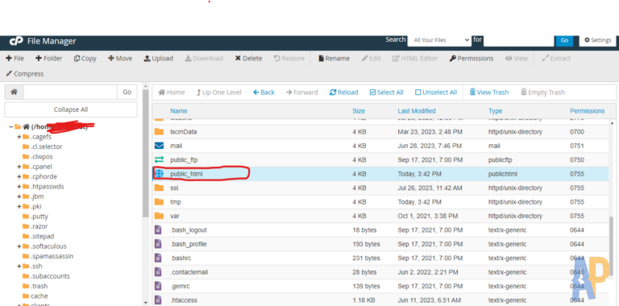Create a new folder with + Folder
619x306 pixels.
click(x=49, y=58)
